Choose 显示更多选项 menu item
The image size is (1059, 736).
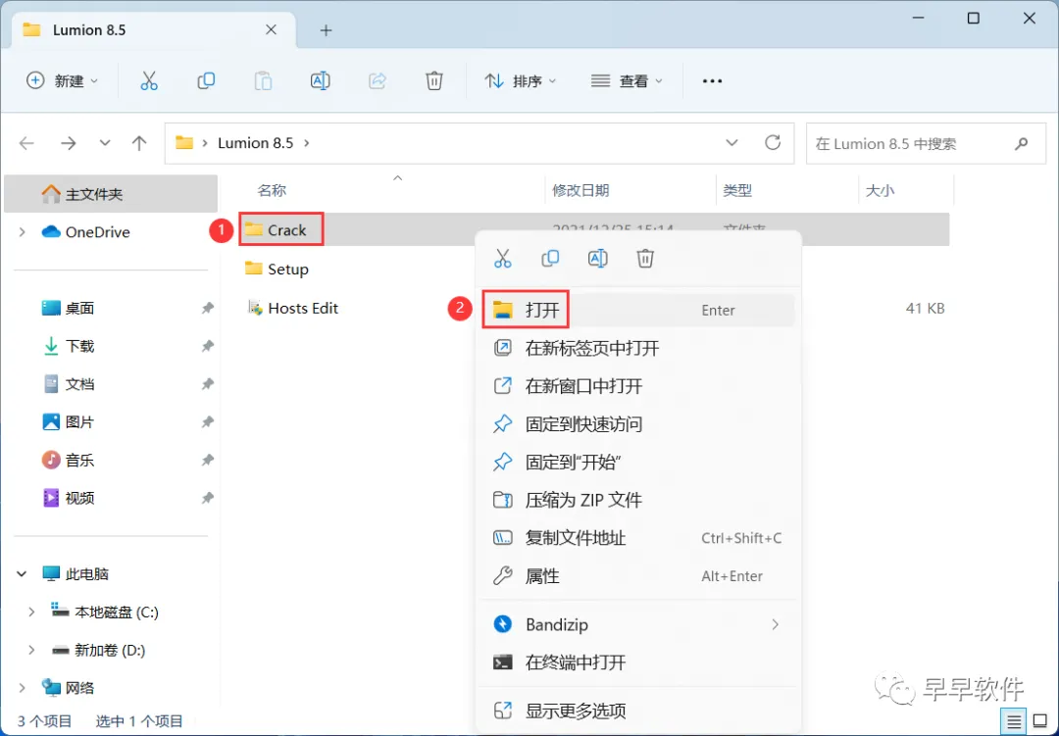pos(637,711)
